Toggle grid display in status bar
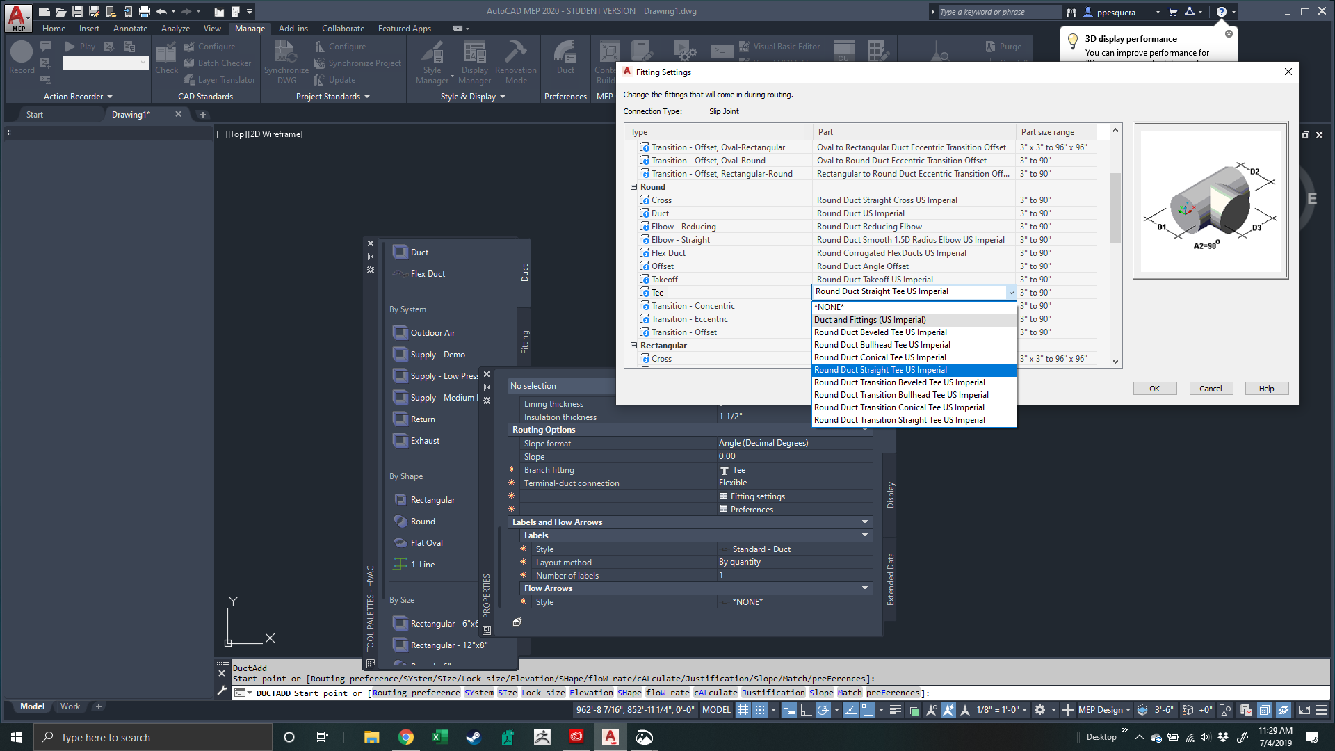Image resolution: width=1335 pixels, height=751 pixels. point(743,710)
